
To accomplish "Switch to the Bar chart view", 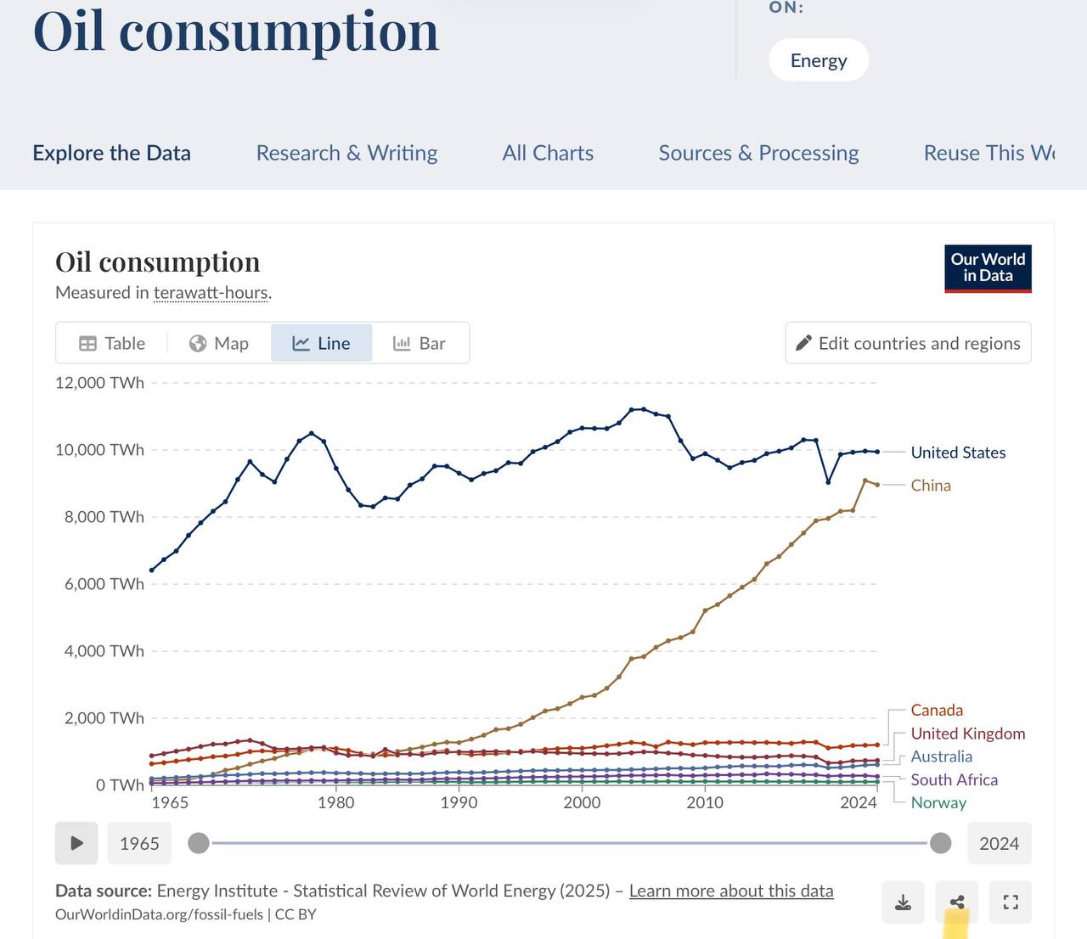I will point(420,343).
